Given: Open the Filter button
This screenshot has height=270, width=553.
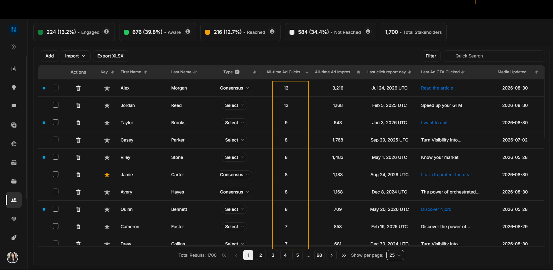Looking at the screenshot, I should pos(431,56).
